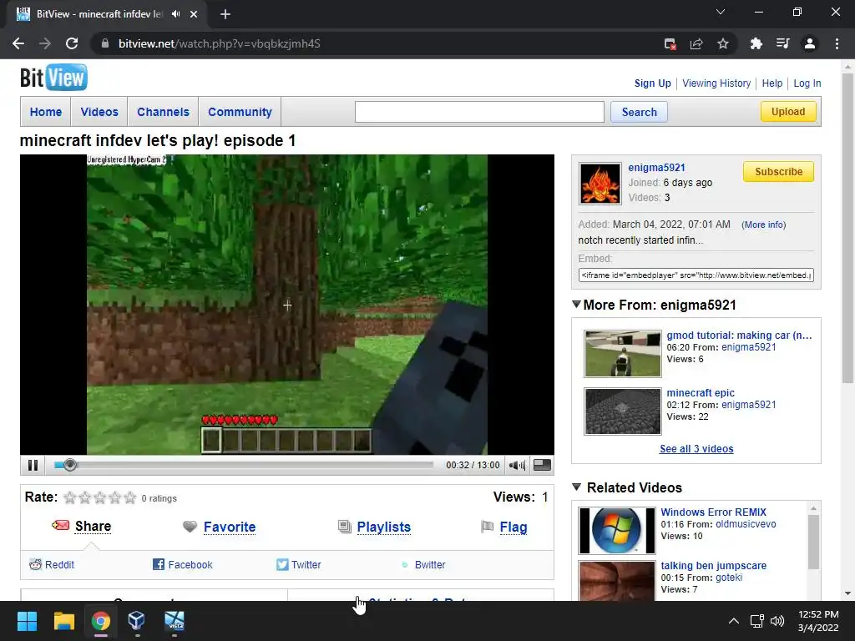Open enigma5921 channel avatar
The width and height of the screenshot is (855, 641).
[600, 184]
